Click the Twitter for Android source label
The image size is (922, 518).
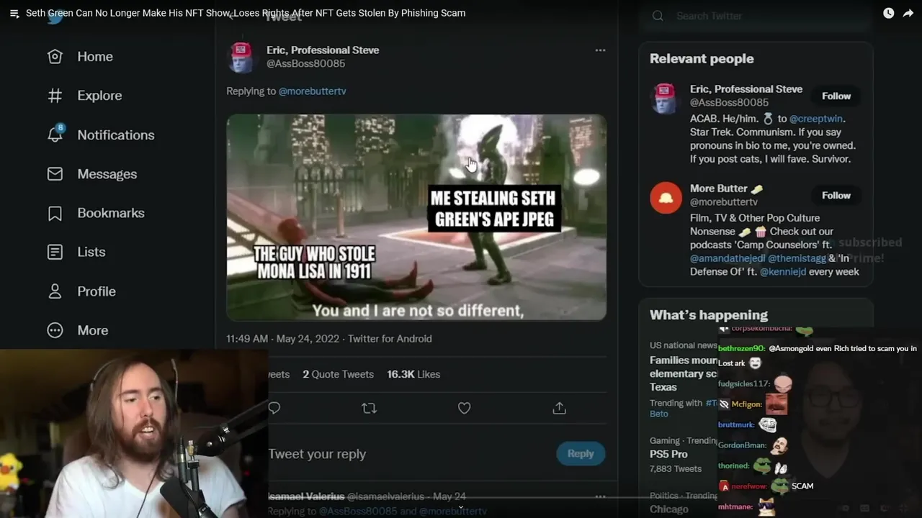tap(390, 339)
